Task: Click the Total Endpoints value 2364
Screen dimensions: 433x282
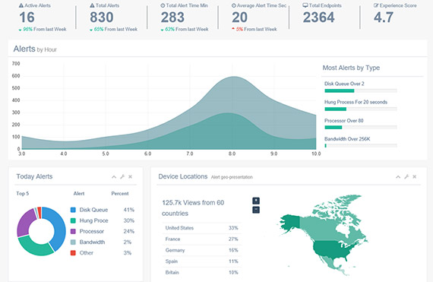Action: pos(319,17)
